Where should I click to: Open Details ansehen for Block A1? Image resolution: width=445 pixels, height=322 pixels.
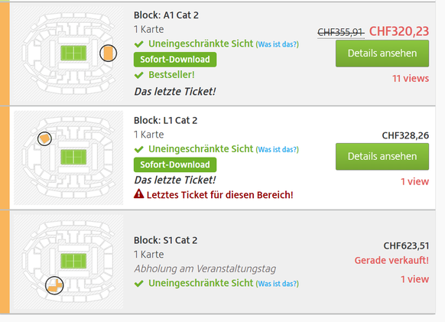[382, 54]
